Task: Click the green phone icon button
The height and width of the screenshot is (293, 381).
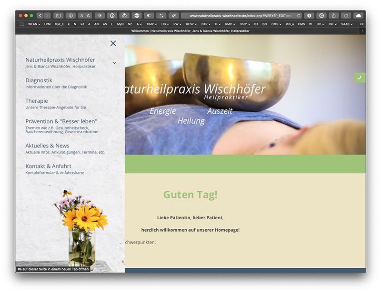Action: pos(360,78)
